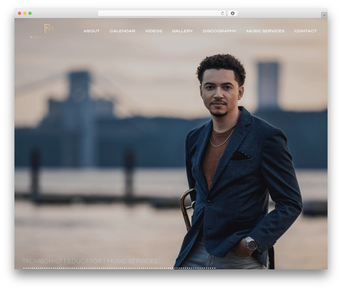Image resolution: width=342 pixels, height=290 pixels.
Task: Focus the browser address bar
Action: (162, 13)
